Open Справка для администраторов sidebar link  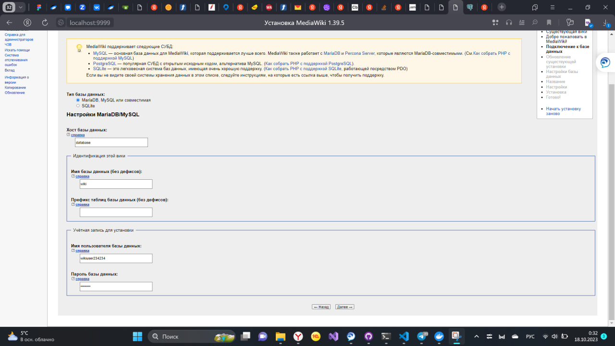tap(19, 37)
